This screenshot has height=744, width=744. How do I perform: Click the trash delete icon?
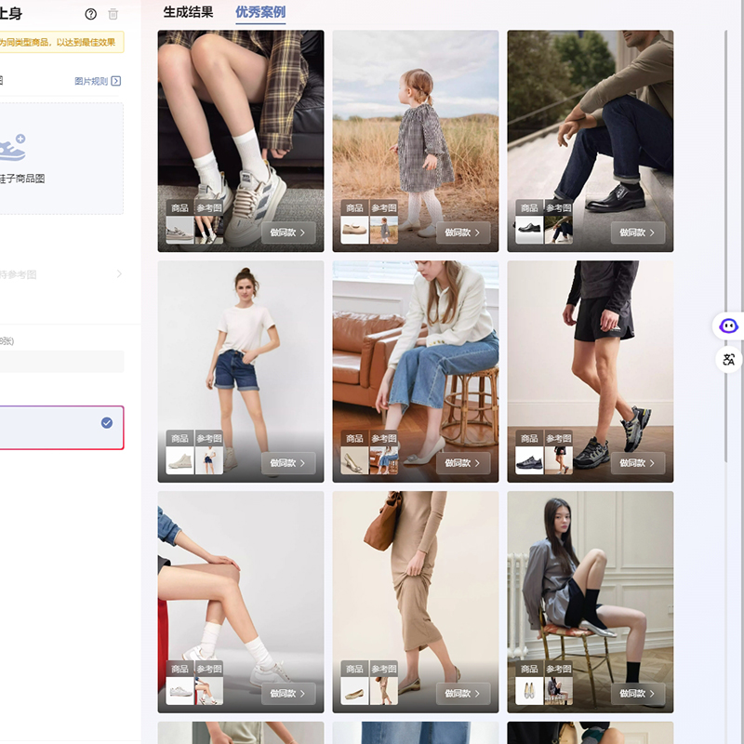(113, 14)
